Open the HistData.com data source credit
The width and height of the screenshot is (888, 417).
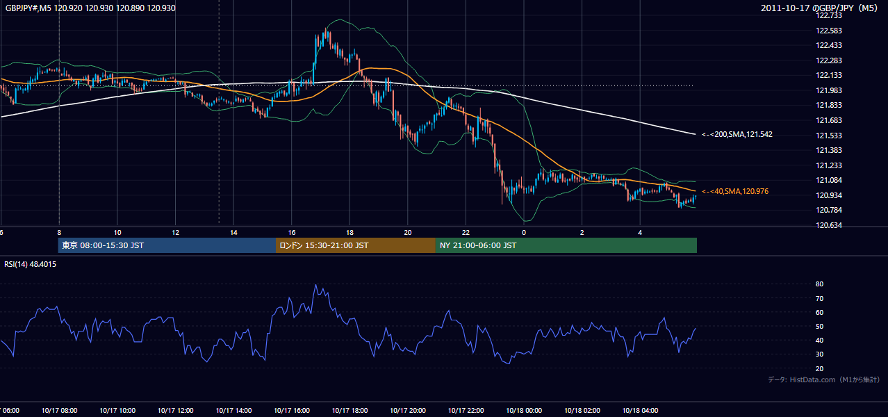823,379
